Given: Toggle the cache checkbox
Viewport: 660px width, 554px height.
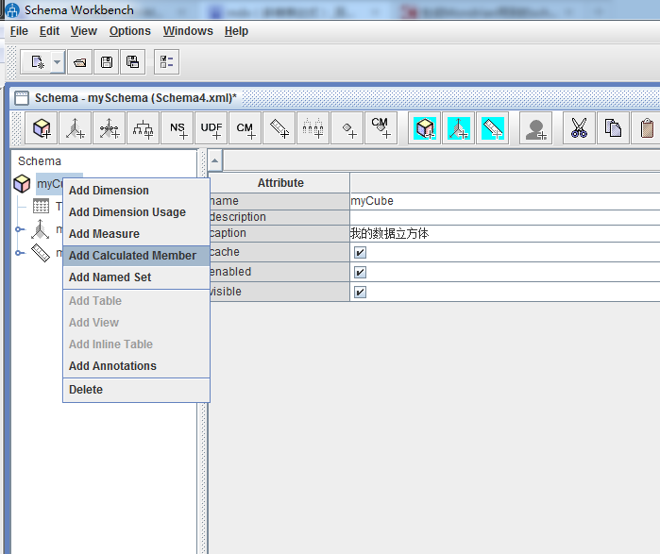Looking at the screenshot, I should [x=360, y=252].
